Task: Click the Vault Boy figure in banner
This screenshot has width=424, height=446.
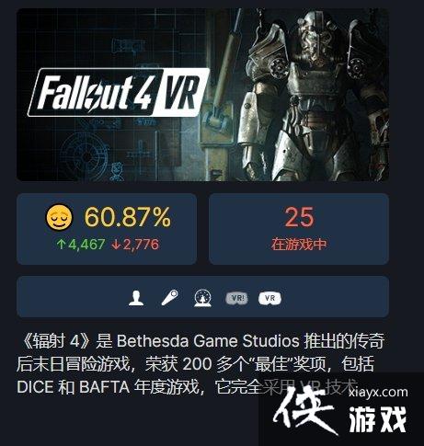Action: [117, 172]
